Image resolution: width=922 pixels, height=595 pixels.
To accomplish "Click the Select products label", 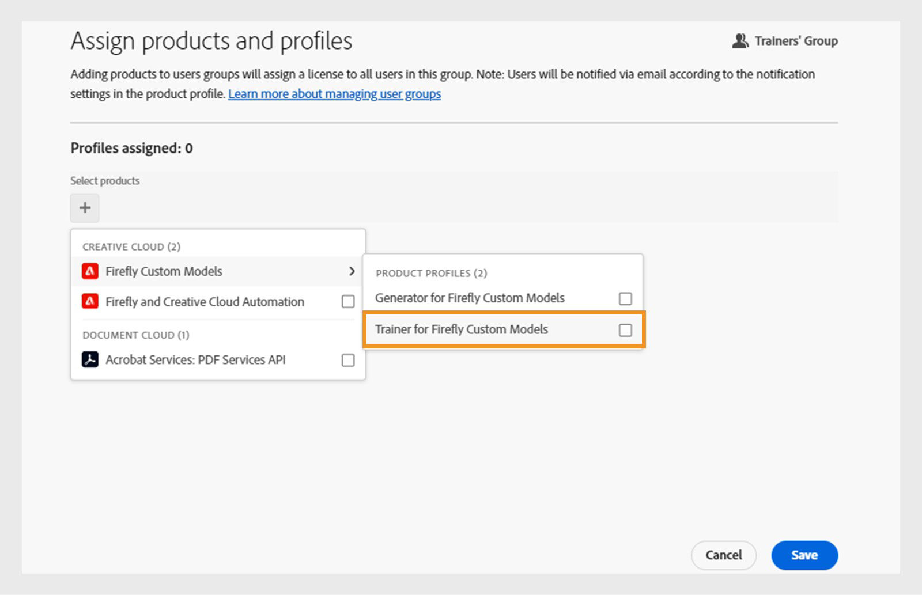I will tap(105, 181).
